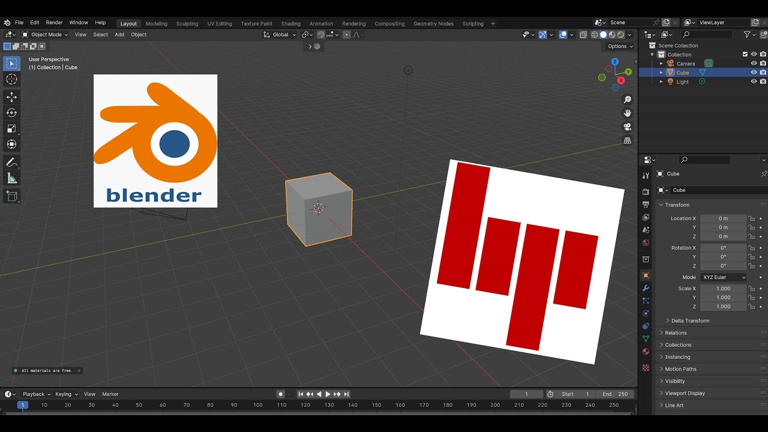
Task: Open the Modifiers properties tab
Action: coord(646,288)
